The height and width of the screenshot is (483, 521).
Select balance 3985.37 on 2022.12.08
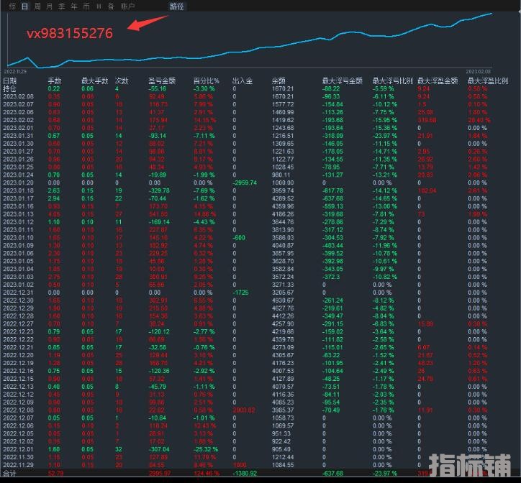point(283,410)
